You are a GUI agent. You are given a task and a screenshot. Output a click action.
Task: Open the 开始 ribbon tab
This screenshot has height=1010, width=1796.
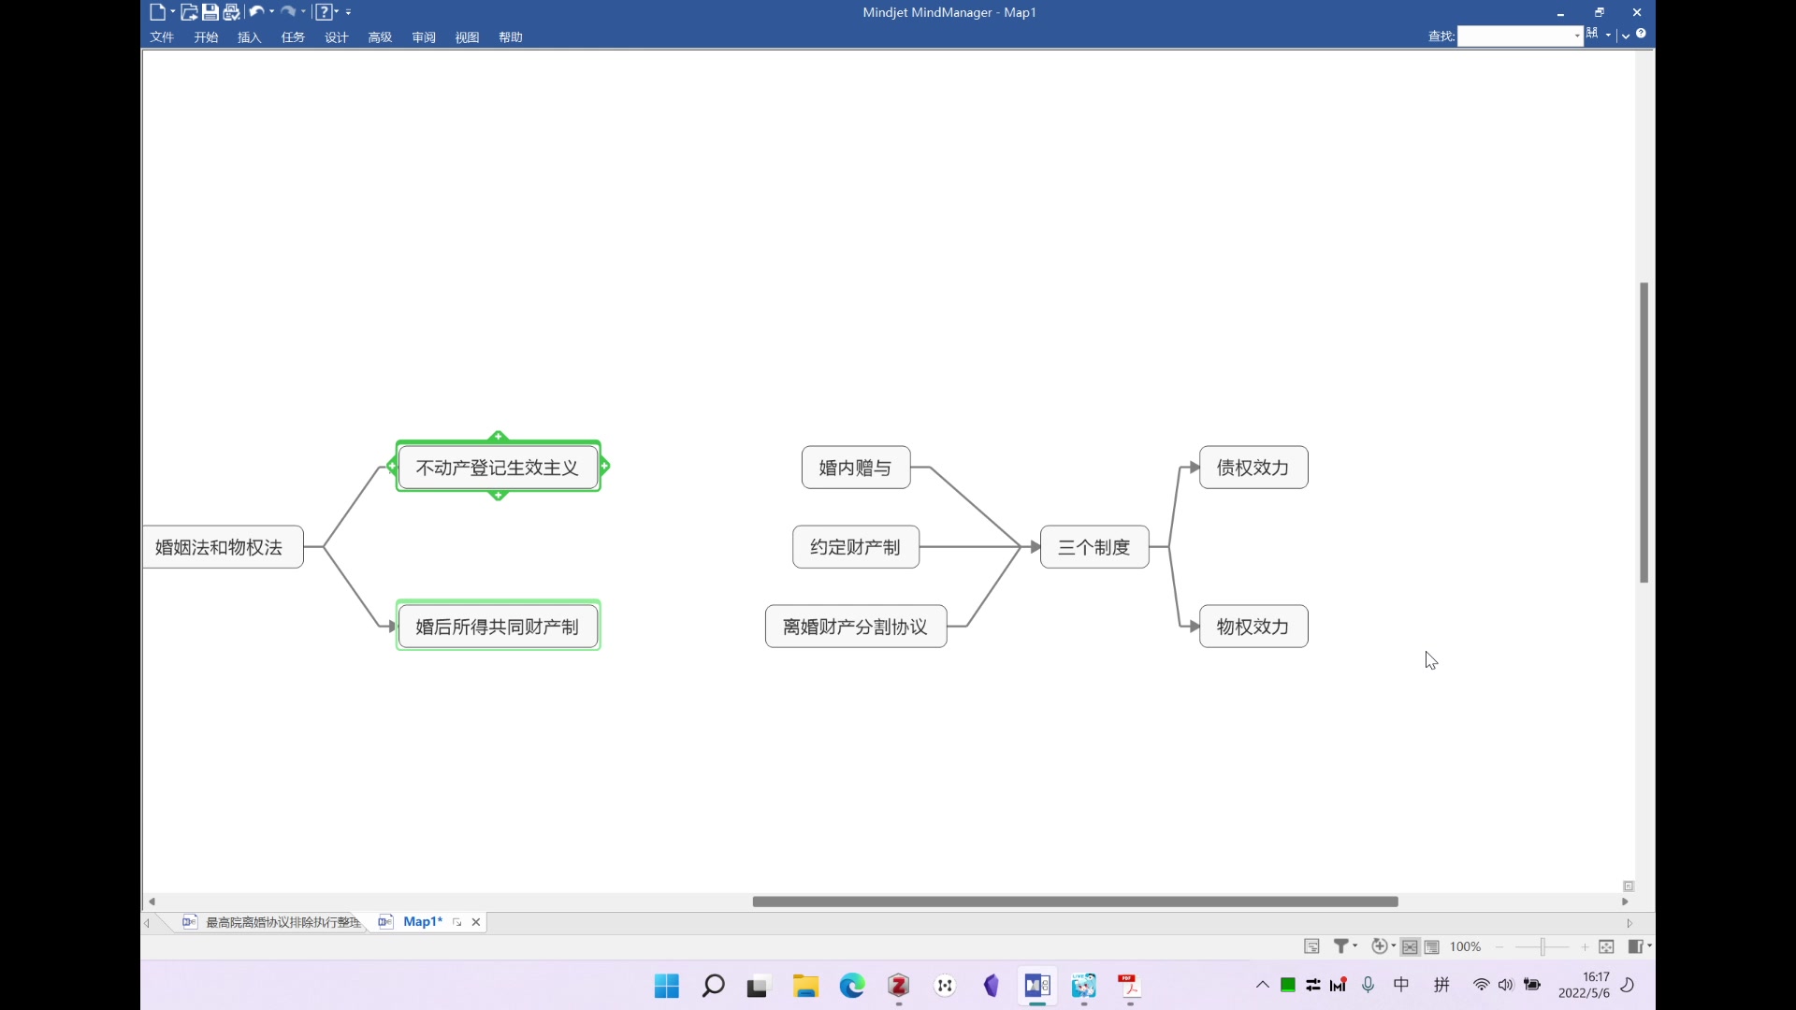point(206,37)
